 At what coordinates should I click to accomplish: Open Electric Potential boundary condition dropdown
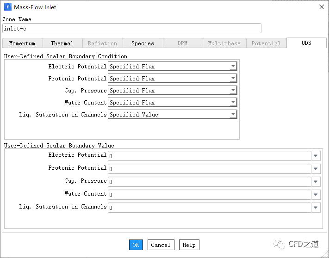(x=233, y=67)
